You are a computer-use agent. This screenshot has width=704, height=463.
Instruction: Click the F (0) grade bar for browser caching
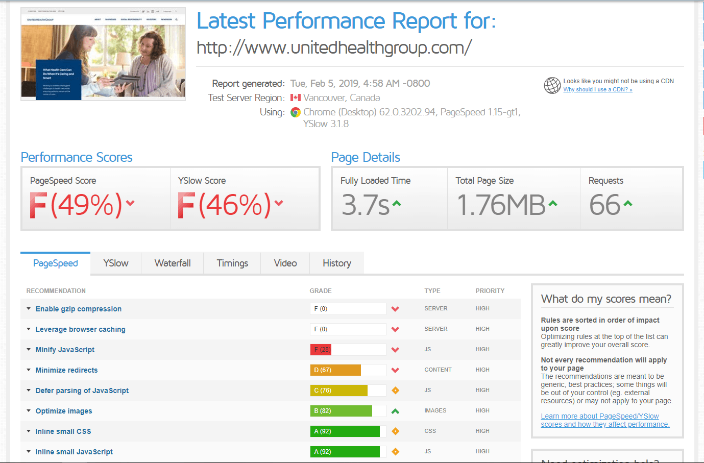pyautogui.click(x=348, y=329)
